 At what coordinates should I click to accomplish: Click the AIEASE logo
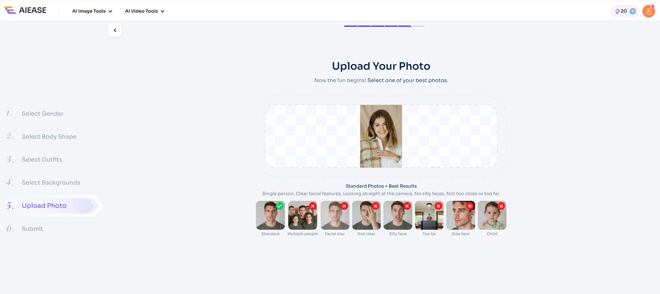click(25, 10)
